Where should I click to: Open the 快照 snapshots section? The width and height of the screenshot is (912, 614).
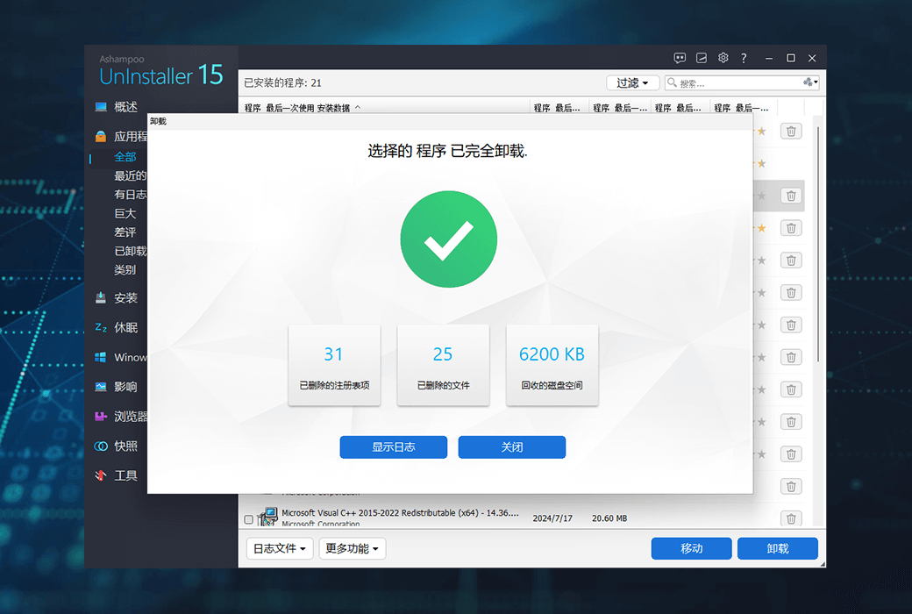coord(125,446)
